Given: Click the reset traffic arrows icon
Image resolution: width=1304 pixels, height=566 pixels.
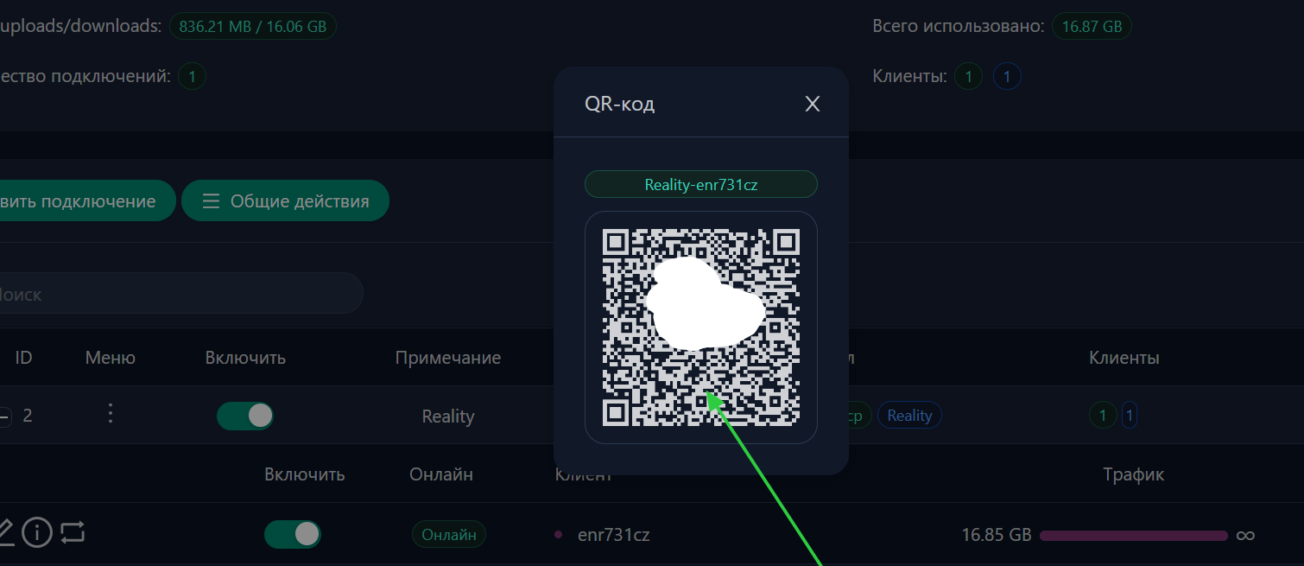Looking at the screenshot, I should tap(73, 532).
